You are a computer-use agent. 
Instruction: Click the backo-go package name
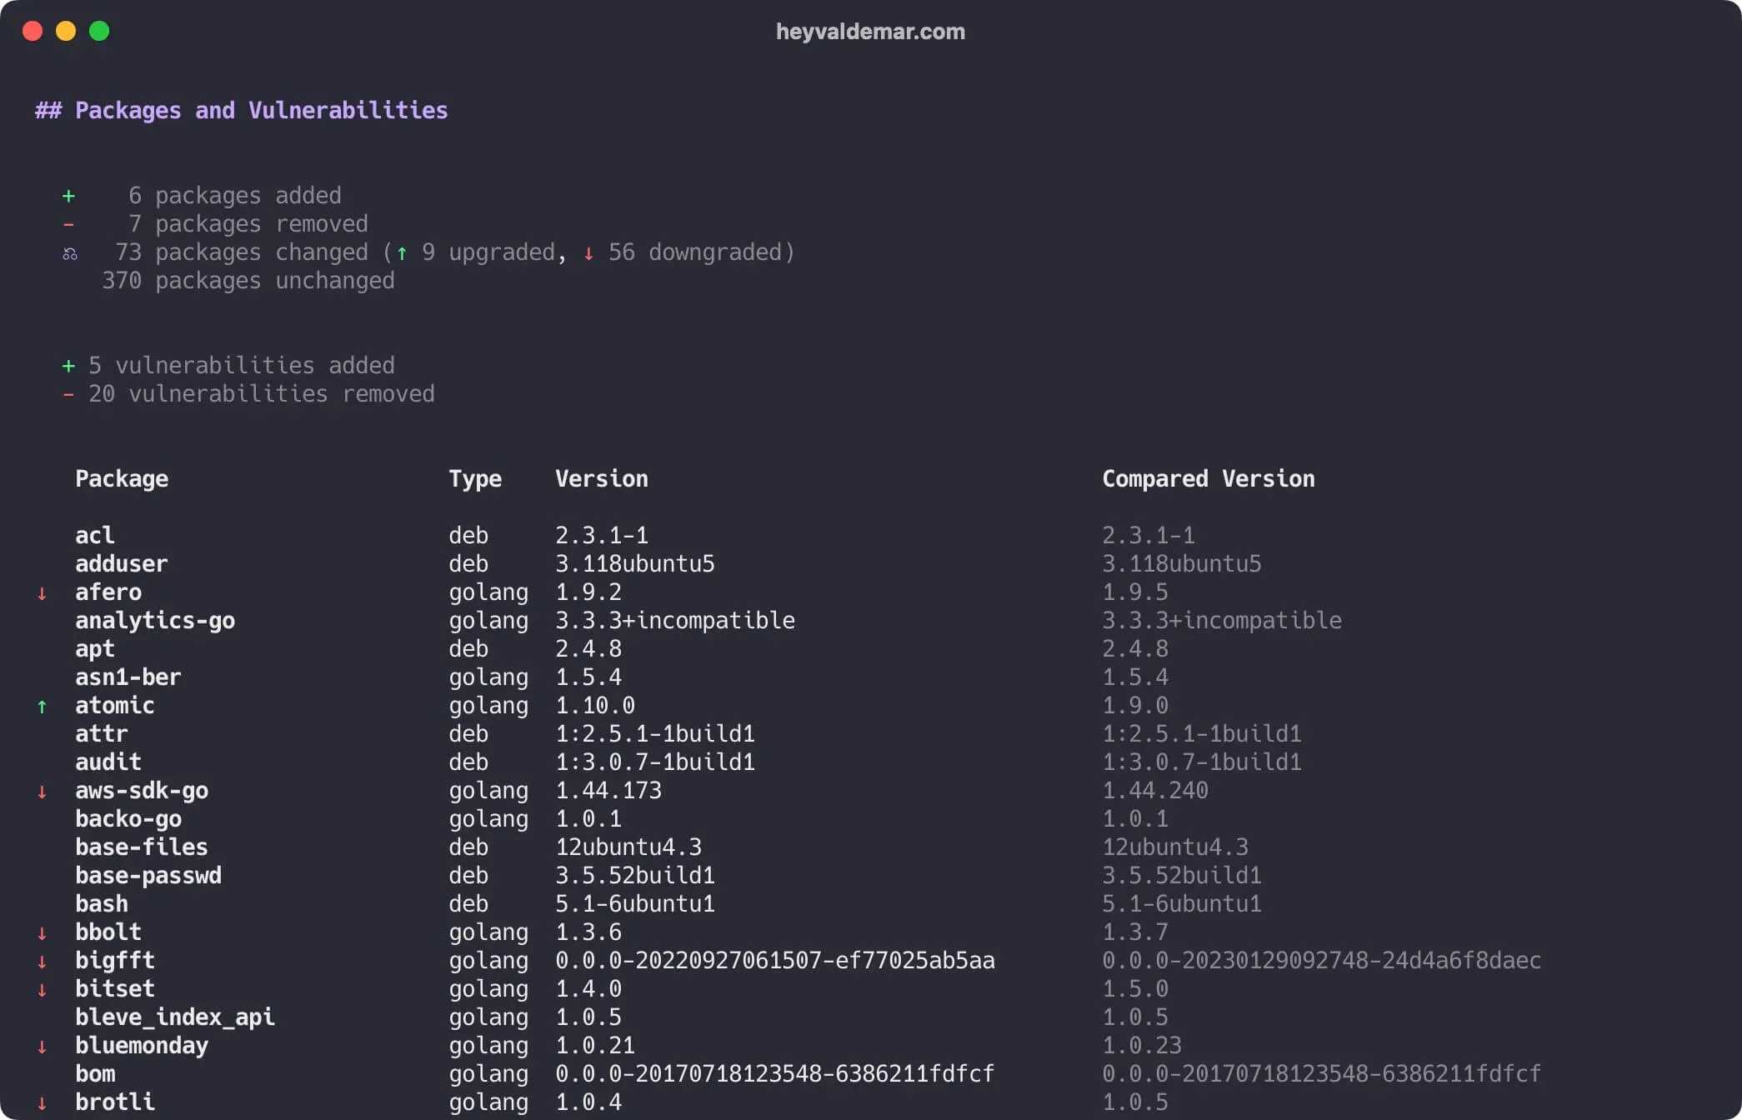tap(128, 819)
